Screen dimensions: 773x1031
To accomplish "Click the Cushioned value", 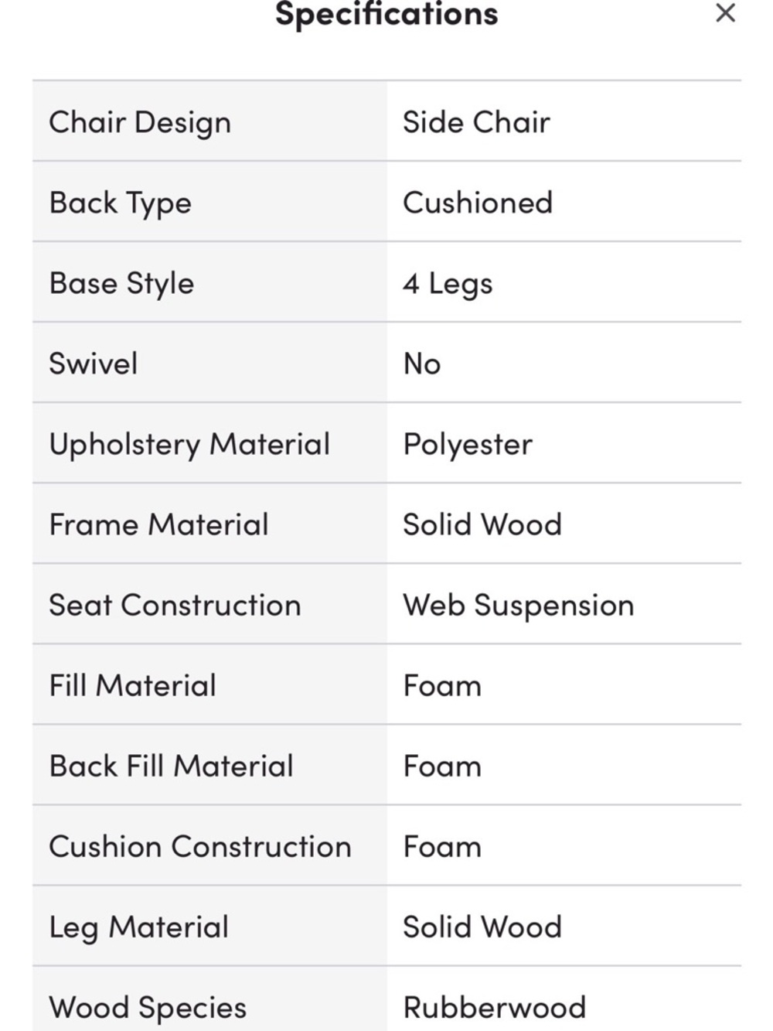I will (x=478, y=203).
